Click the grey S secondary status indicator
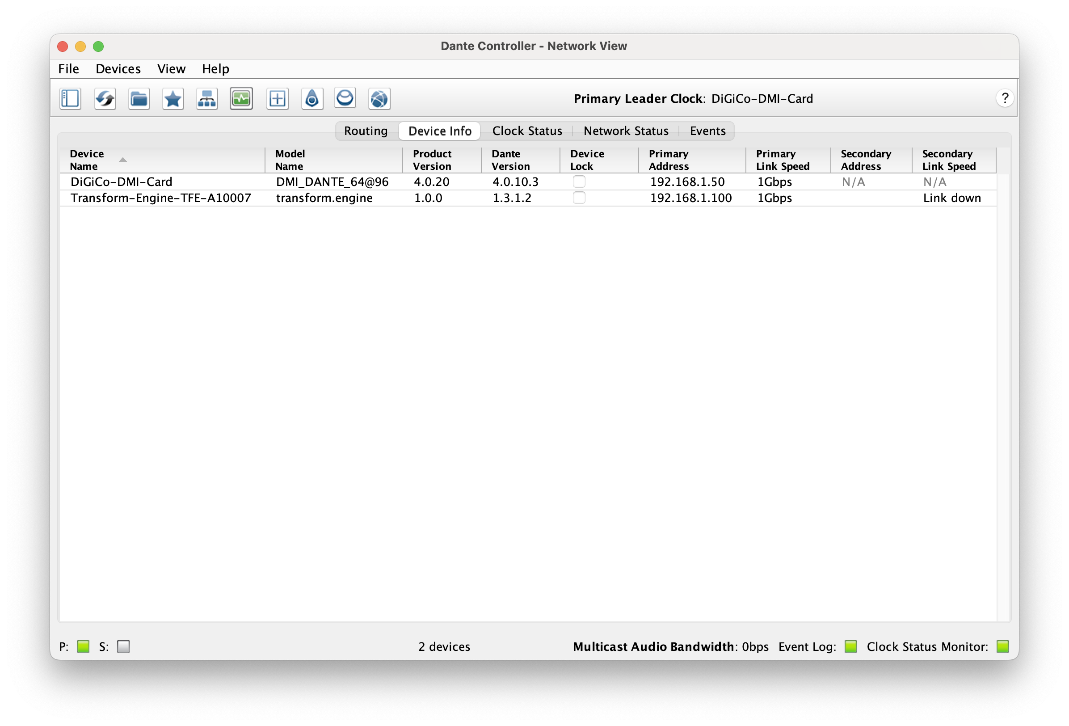This screenshot has height=726, width=1069. coord(123,646)
